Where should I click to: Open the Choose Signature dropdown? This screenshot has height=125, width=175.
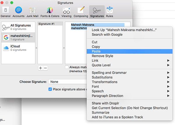(x=68, y=82)
